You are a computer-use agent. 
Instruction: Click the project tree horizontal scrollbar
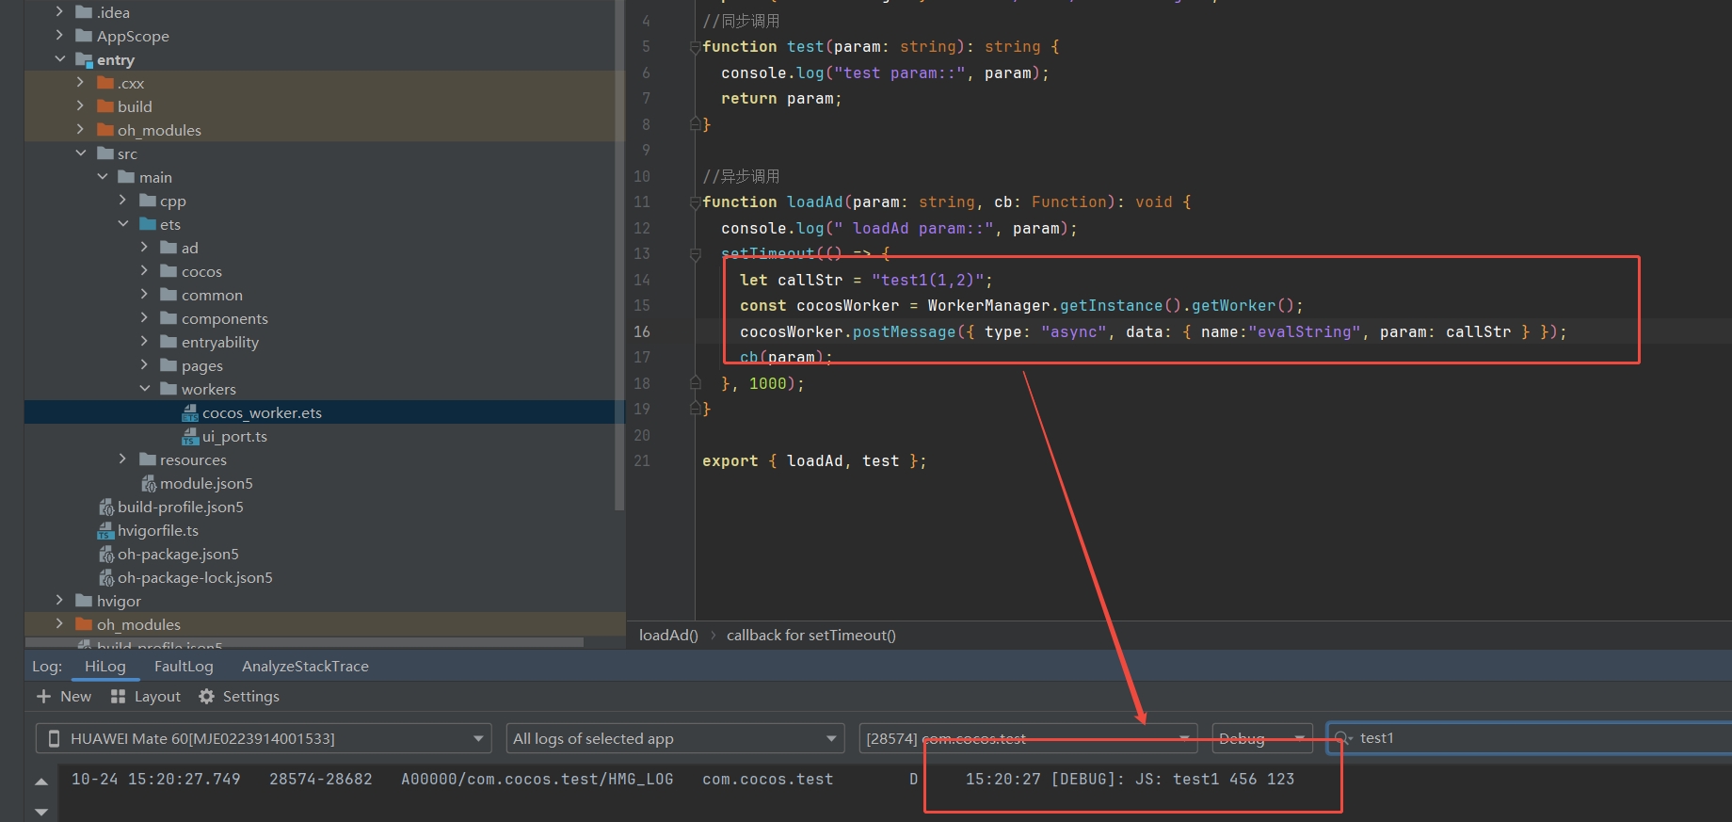304,643
